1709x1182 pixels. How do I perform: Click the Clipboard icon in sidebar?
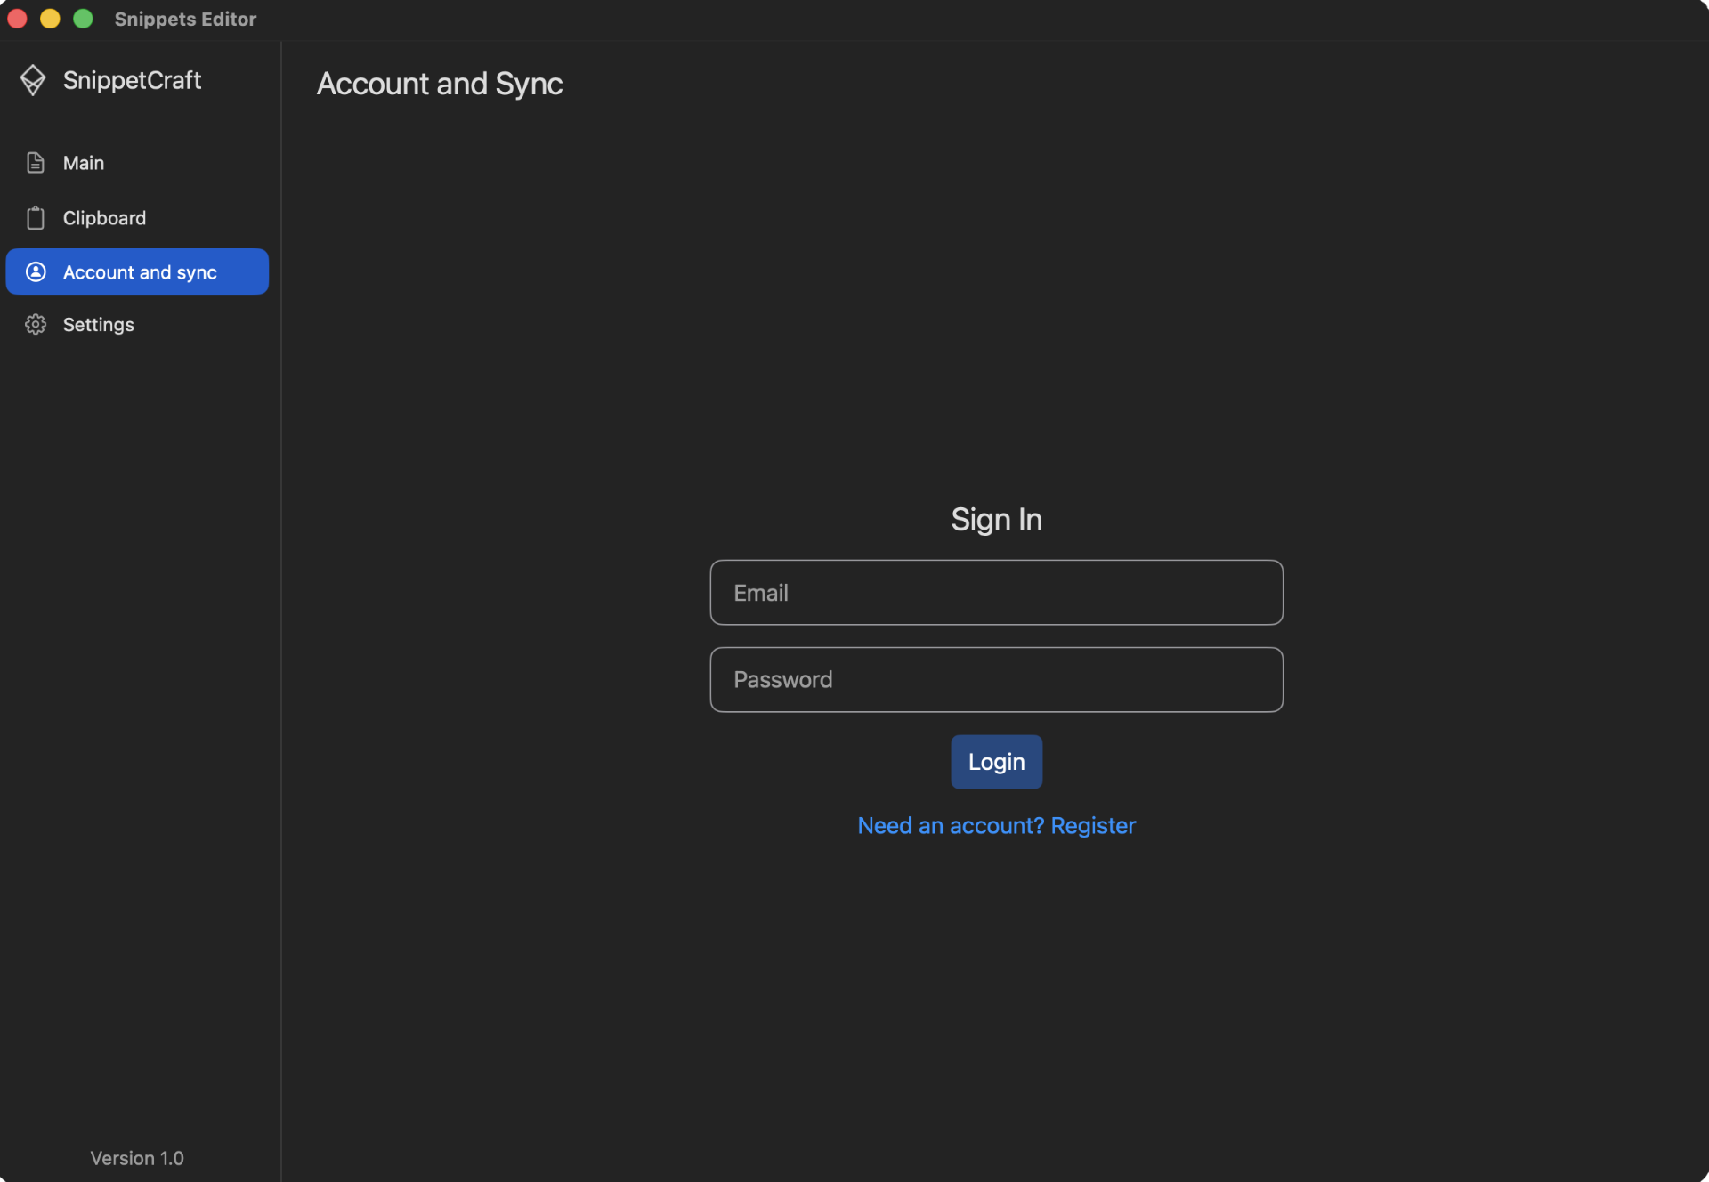[36, 218]
